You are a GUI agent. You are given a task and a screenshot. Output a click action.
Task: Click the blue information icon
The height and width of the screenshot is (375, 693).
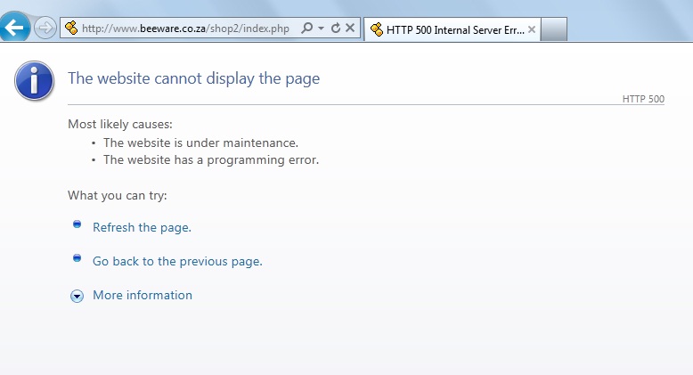point(34,81)
